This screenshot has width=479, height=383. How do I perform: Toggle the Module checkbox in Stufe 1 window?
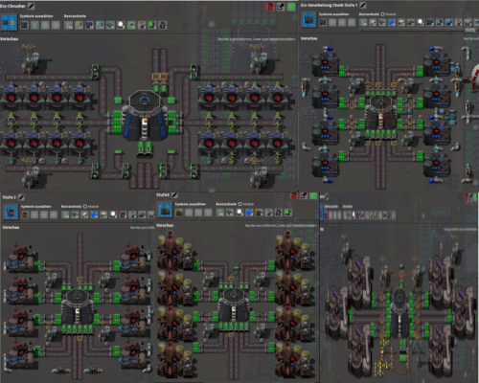point(382,14)
